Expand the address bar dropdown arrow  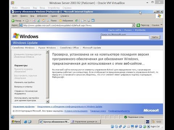coord(133,25)
